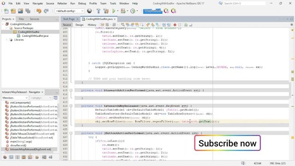Select txtsearchKeyReleased in Navigator list
This screenshot has height=166, width=295.
[x=30, y=149]
